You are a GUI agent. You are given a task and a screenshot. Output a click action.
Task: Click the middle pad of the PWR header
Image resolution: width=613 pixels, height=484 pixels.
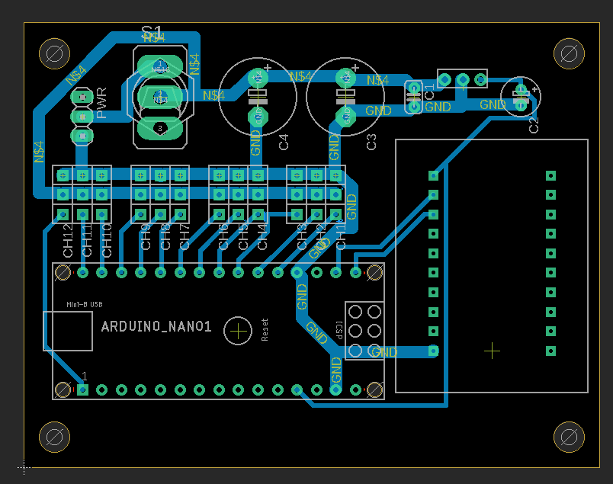click(x=82, y=117)
